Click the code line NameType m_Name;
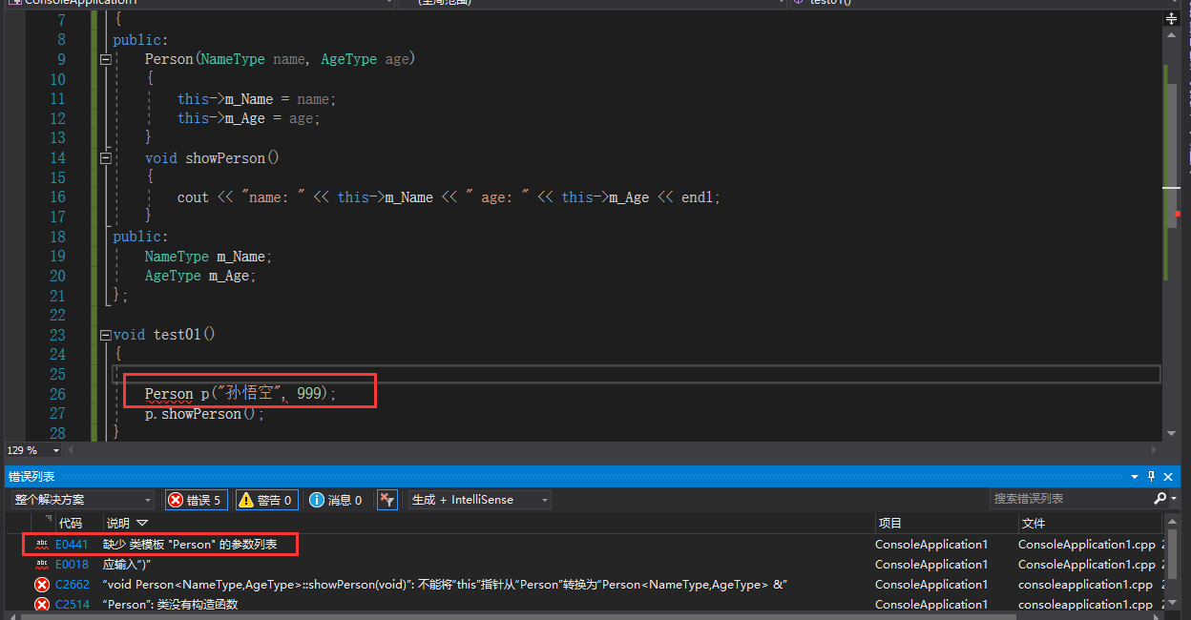This screenshot has height=620, width=1191. (x=208, y=257)
